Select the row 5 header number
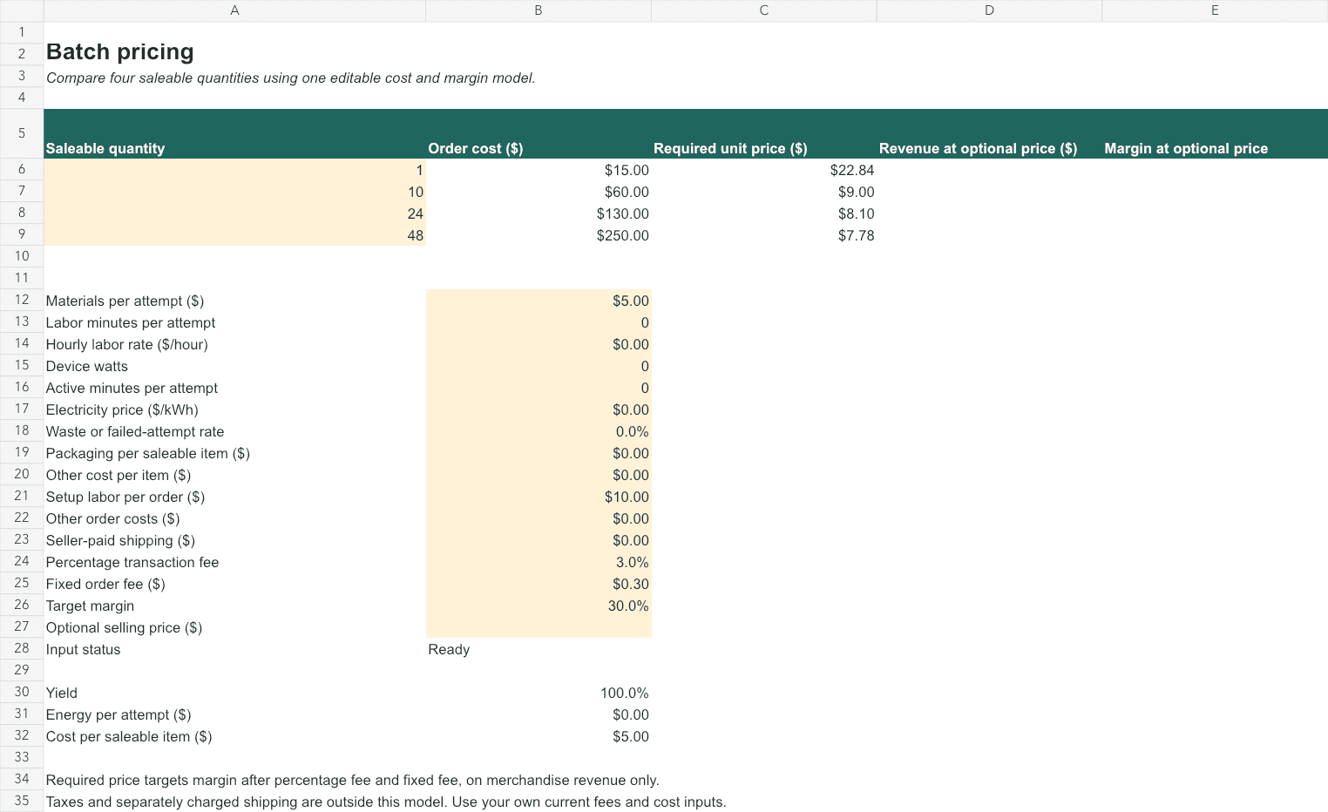 pyautogui.click(x=22, y=133)
